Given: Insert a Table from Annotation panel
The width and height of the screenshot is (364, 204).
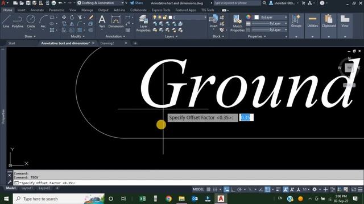Looking at the screenshot, I should 128,30.
